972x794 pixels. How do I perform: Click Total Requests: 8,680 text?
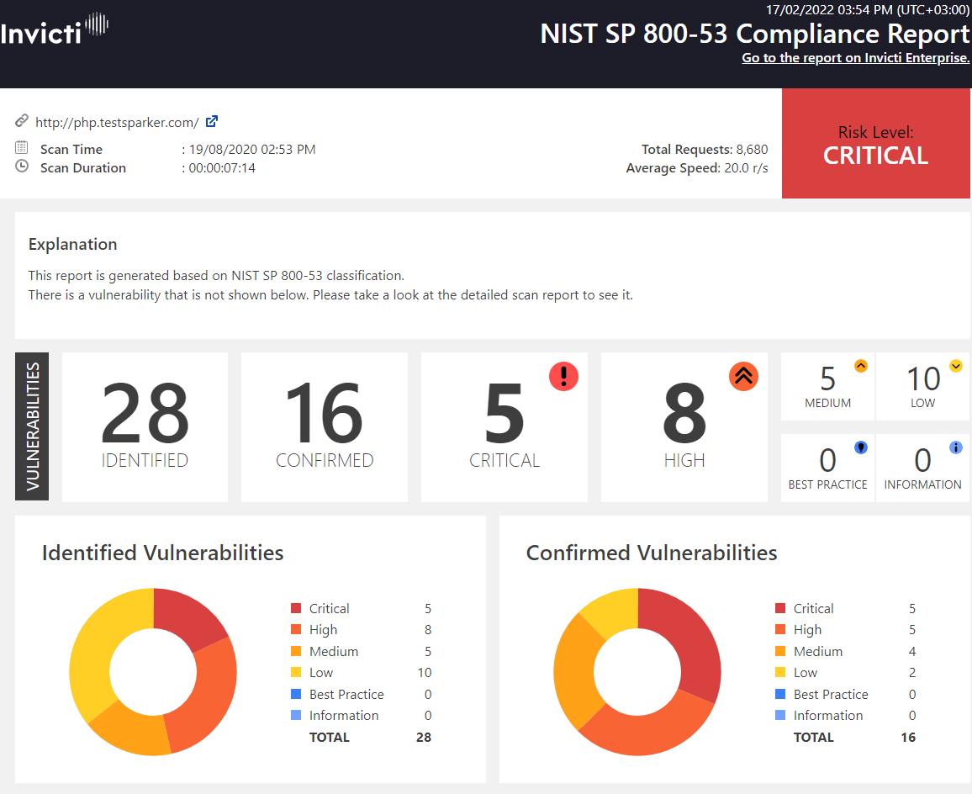coord(705,150)
